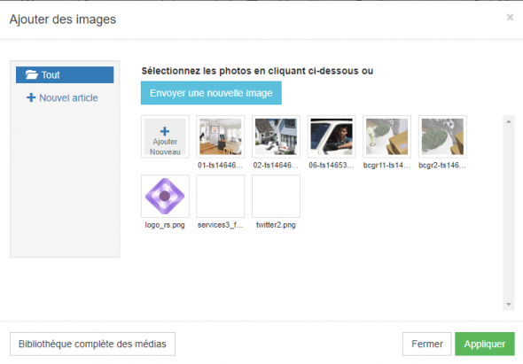Image resolution: width=523 pixels, height=364 pixels.
Task: Click the open folder icon beside Tout
Action: pos(32,74)
